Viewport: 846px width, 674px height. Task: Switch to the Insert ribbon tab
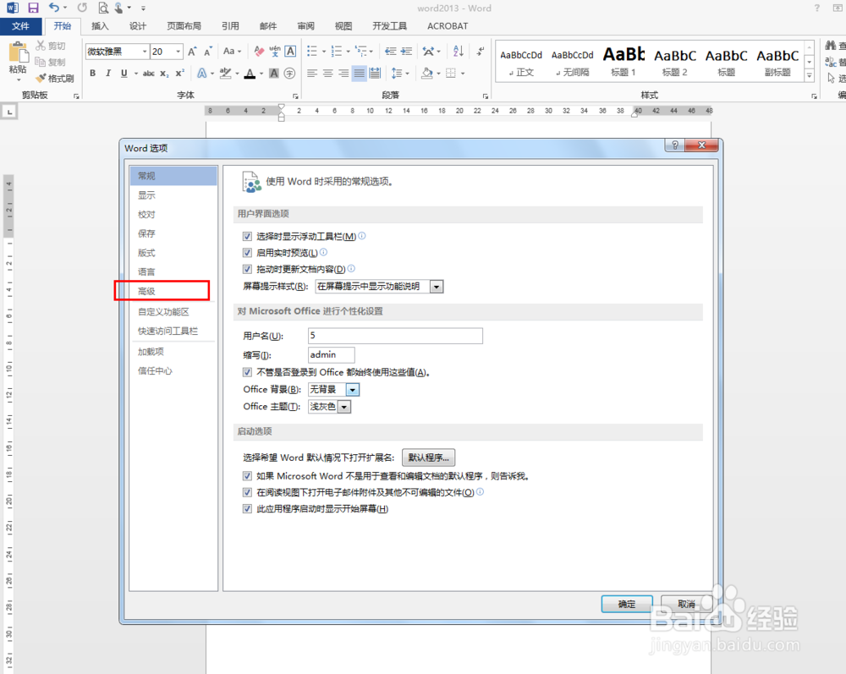click(100, 26)
